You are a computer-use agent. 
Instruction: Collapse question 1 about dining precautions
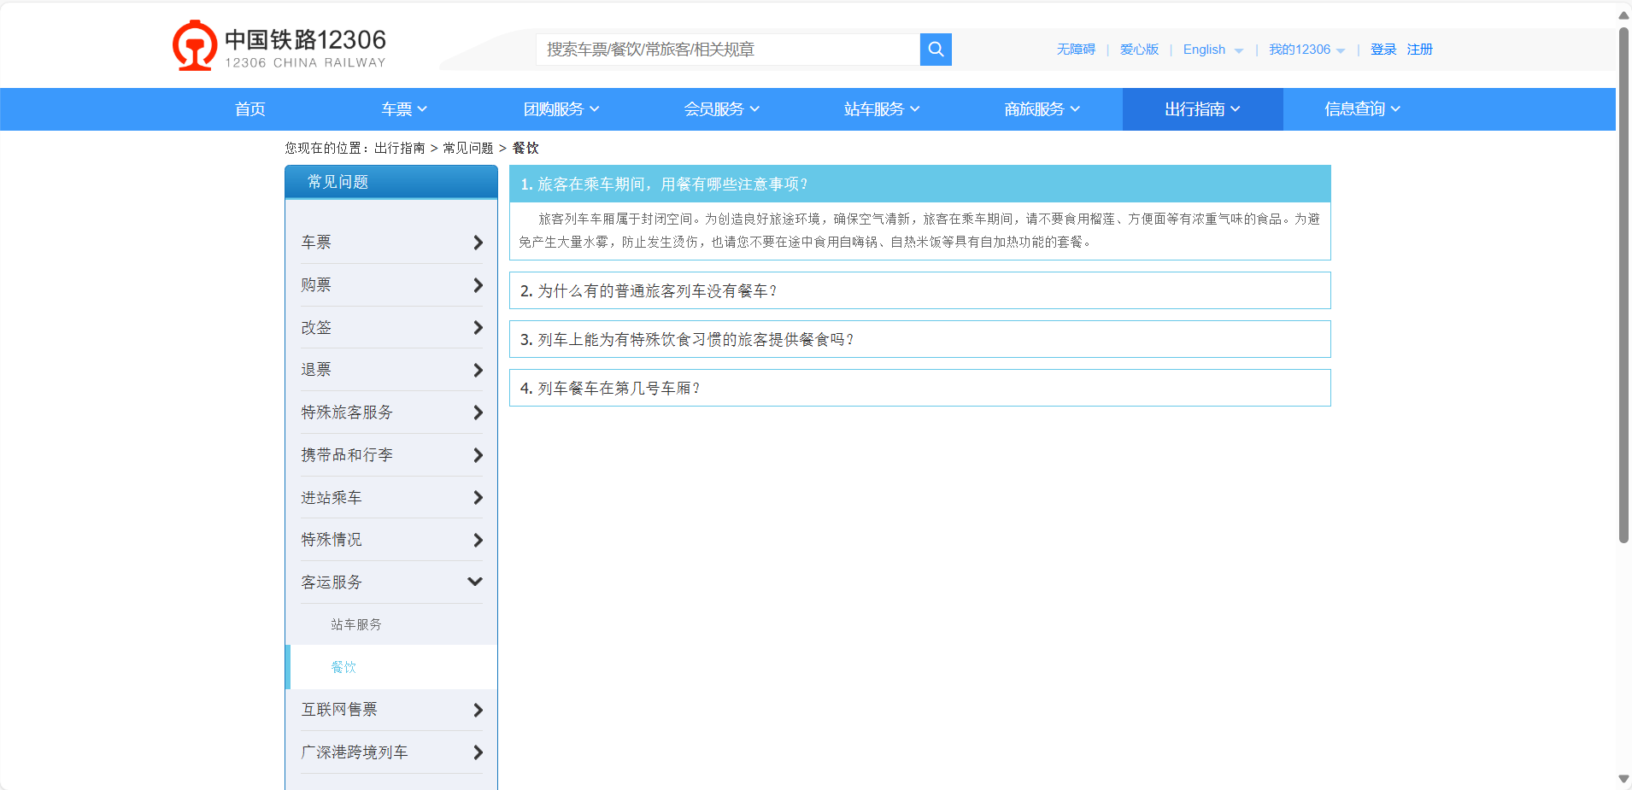point(919,184)
